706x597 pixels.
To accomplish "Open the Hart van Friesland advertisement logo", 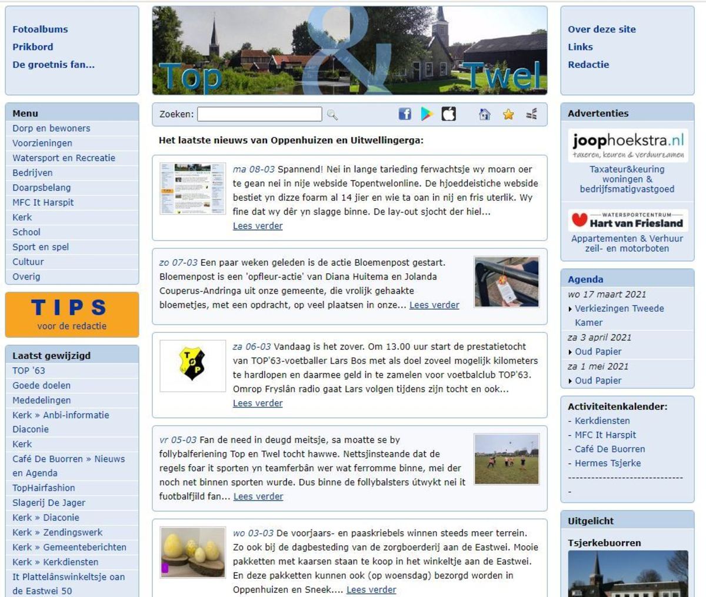I will coord(628,221).
